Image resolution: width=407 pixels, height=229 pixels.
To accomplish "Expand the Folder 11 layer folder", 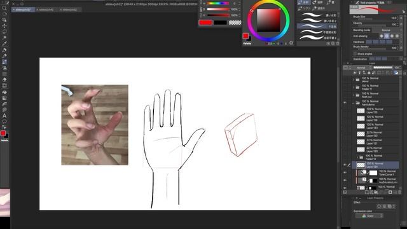I will 354,87.
